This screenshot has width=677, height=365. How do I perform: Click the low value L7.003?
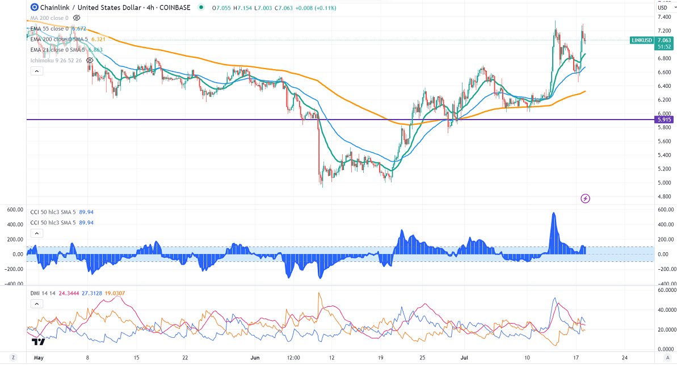pyautogui.click(x=263, y=8)
